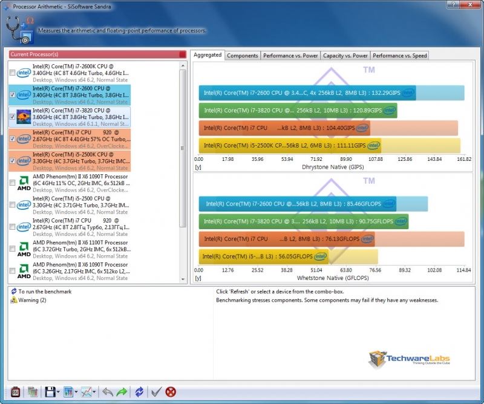Click the green i7-3820 120.89GIPS bar

(298, 110)
